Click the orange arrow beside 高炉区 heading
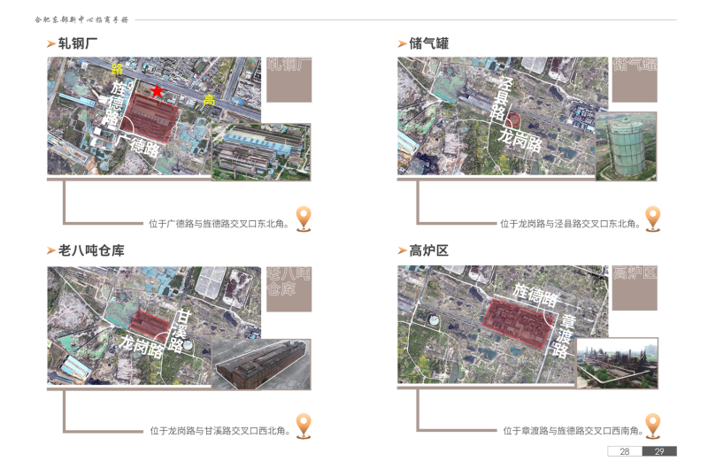Image resolution: width=708 pixels, height=476 pixels. [x=403, y=251]
